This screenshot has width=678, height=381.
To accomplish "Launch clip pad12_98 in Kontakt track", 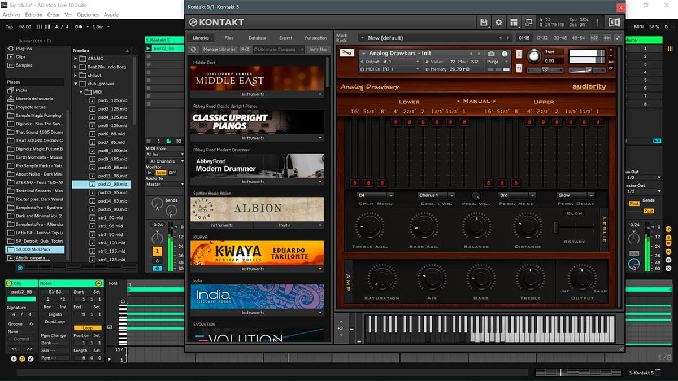I will [149, 49].
